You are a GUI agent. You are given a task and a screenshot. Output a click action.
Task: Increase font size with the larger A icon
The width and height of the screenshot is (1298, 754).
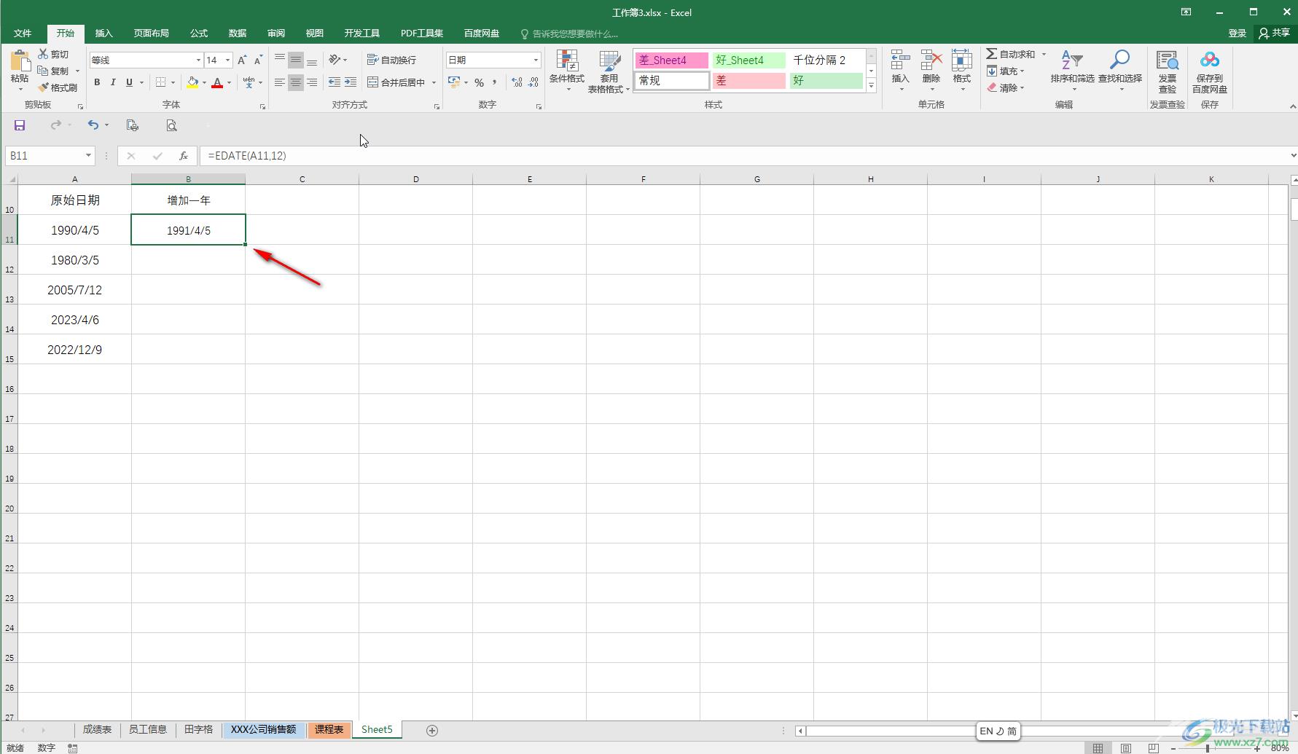click(x=242, y=60)
